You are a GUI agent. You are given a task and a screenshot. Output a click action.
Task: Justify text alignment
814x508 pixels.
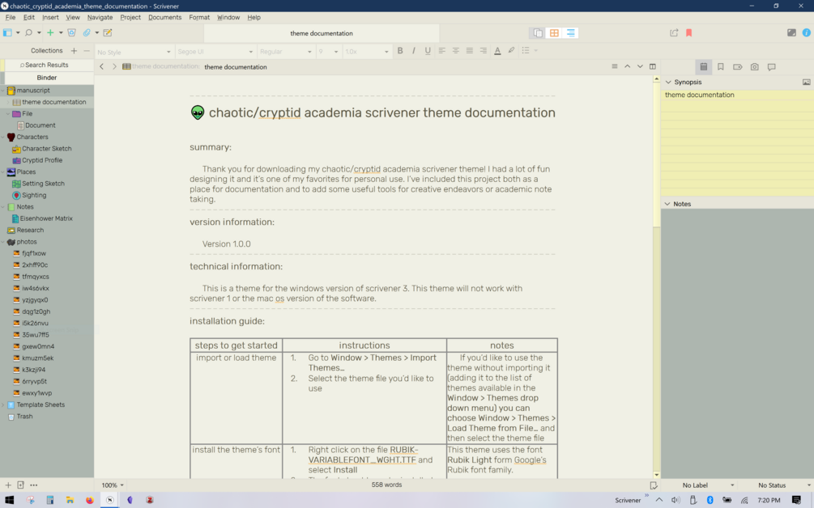click(x=469, y=51)
